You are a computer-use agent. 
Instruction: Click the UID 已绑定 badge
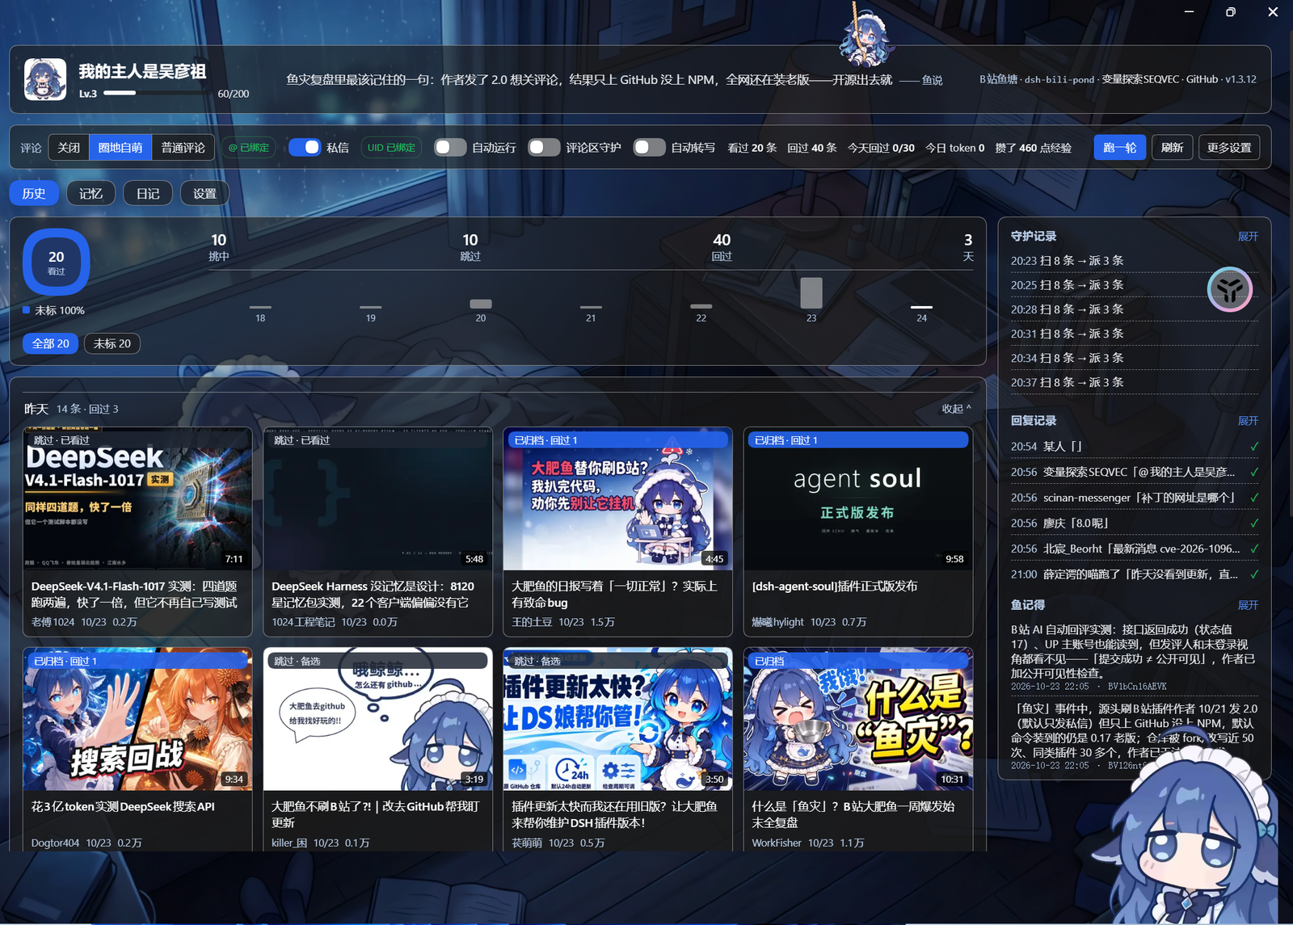click(x=391, y=147)
